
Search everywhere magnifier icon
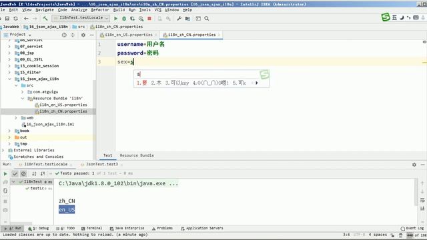point(207,19)
